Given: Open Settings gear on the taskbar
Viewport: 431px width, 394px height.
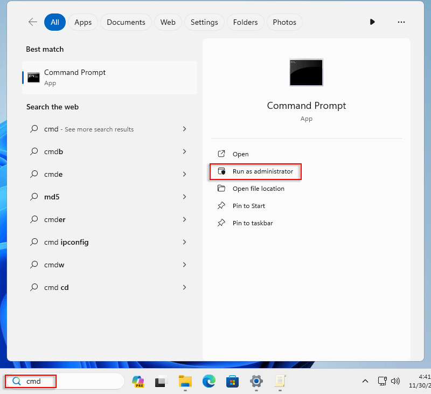Looking at the screenshot, I should pyautogui.click(x=256, y=382).
